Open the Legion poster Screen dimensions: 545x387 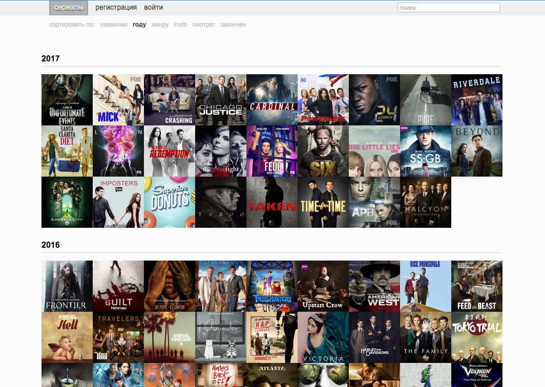[x=118, y=151]
